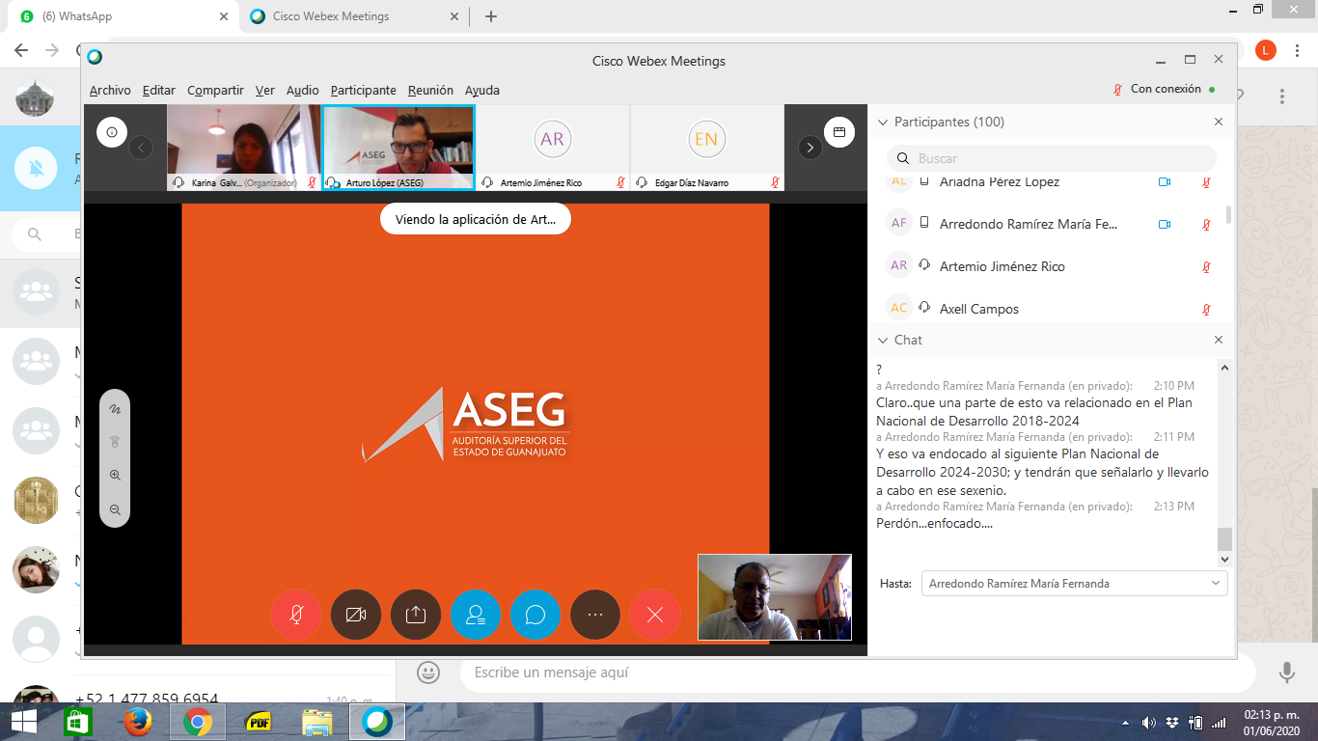Open the Ayuda menu
The width and height of the screenshot is (1318, 741).
point(482,90)
